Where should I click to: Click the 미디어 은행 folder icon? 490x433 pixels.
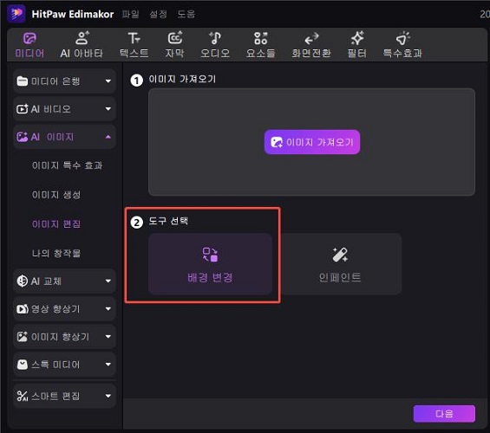(x=23, y=81)
